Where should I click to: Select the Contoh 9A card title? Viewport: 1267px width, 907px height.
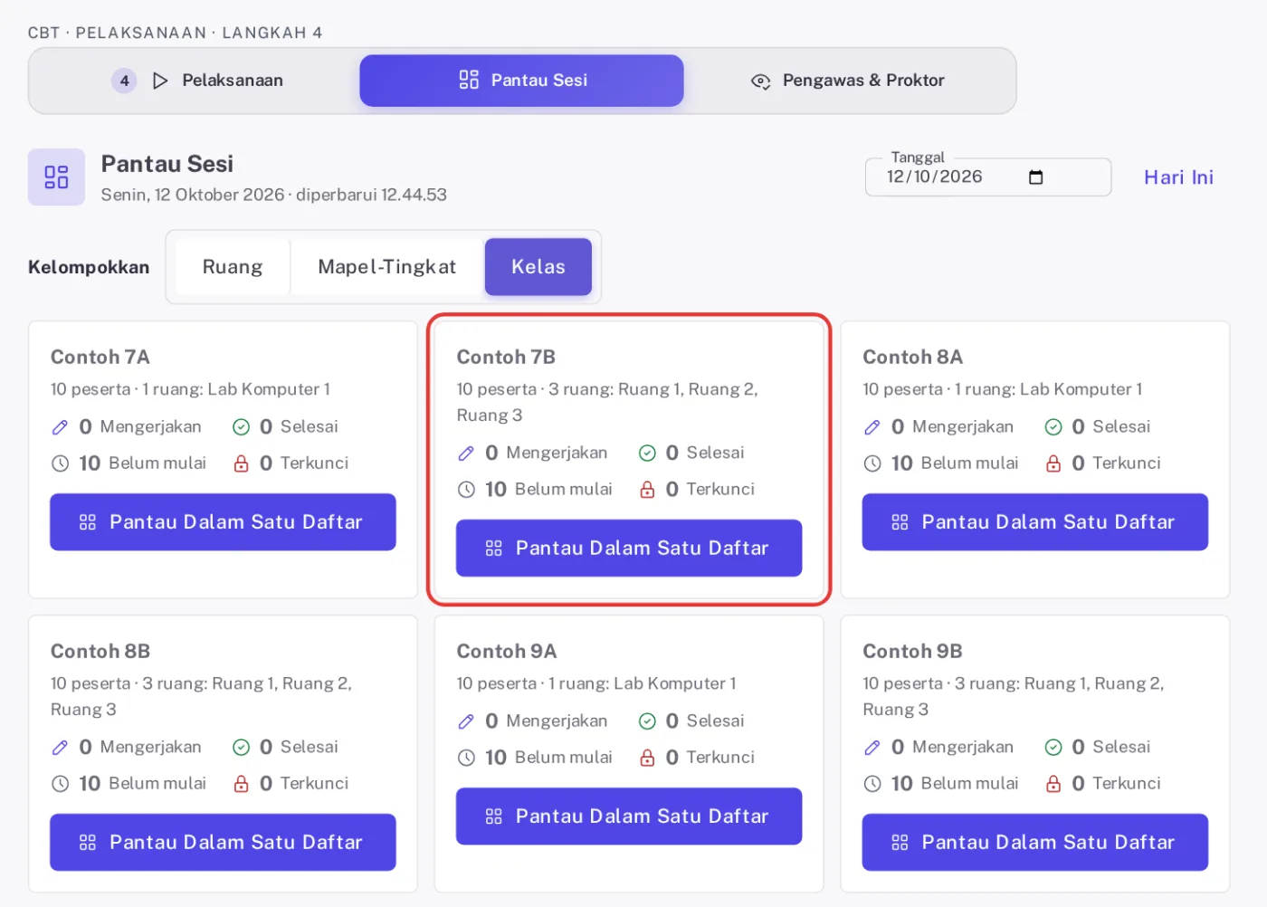point(507,652)
